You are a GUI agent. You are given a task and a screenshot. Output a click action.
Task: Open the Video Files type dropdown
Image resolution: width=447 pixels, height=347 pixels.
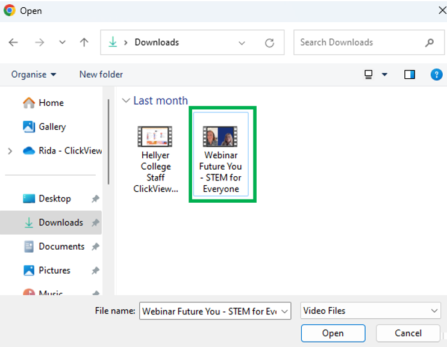point(370,310)
